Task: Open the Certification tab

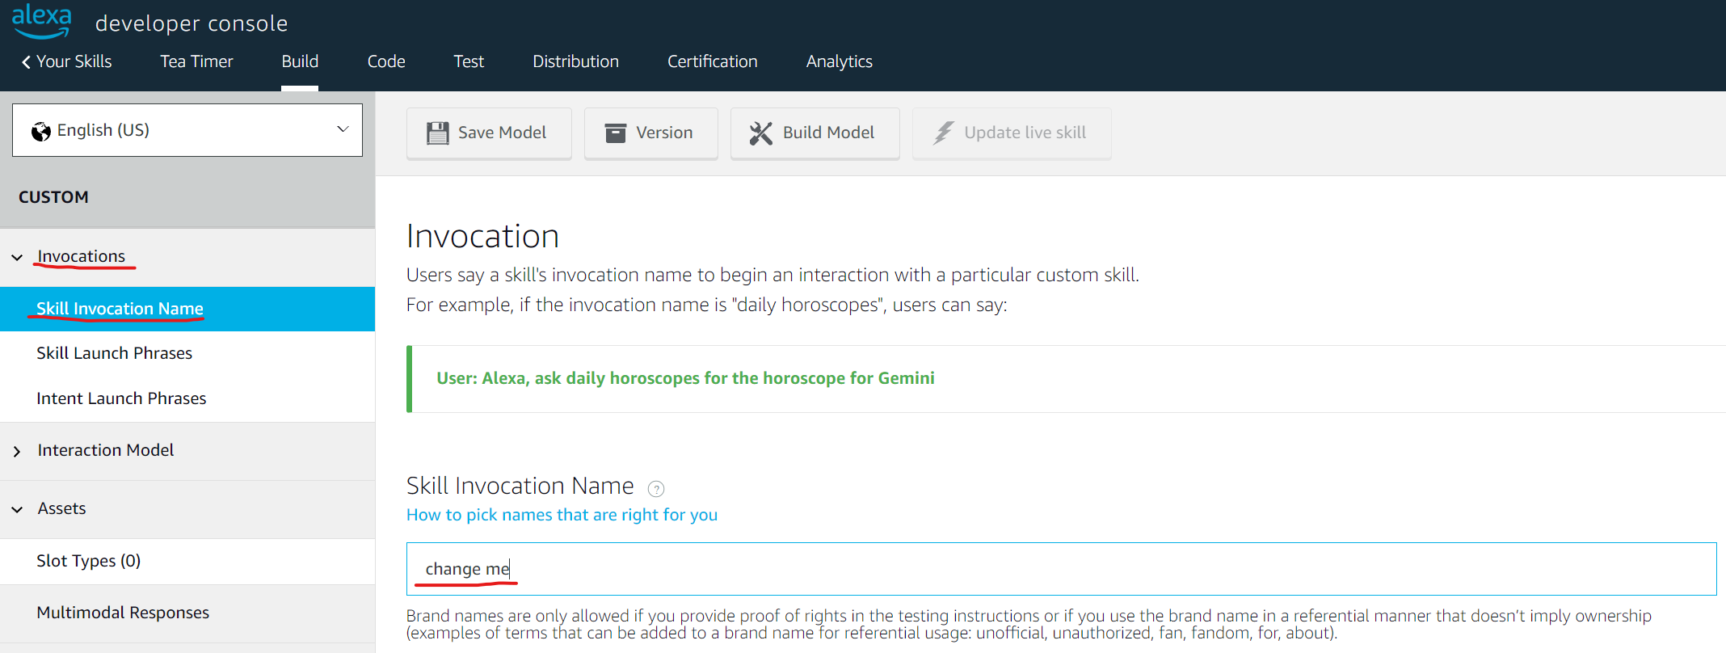Action: [x=712, y=61]
